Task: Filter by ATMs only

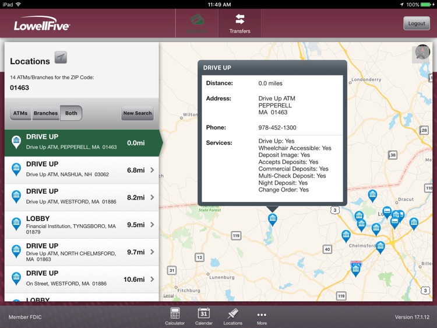Action: tap(20, 113)
